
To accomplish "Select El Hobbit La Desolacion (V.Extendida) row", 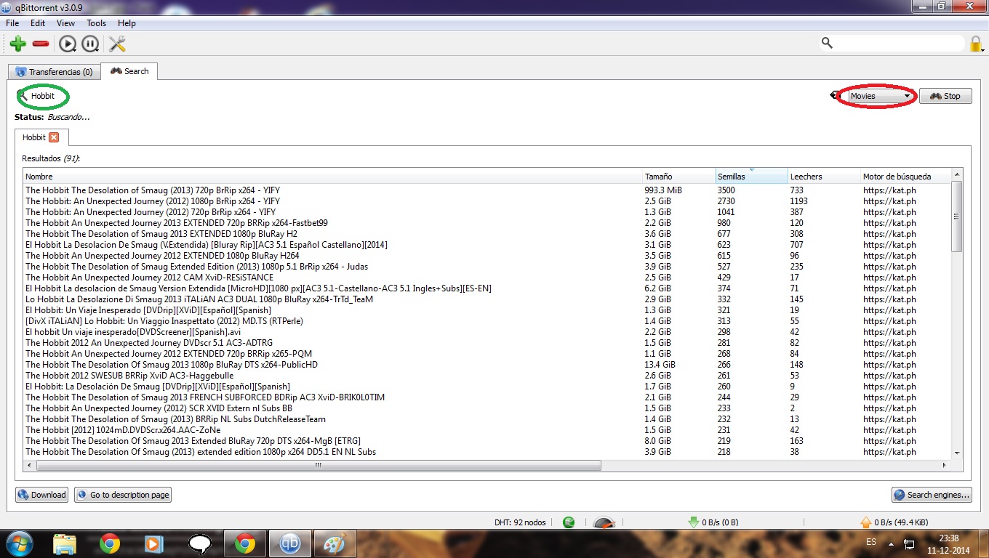I will [x=487, y=245].
